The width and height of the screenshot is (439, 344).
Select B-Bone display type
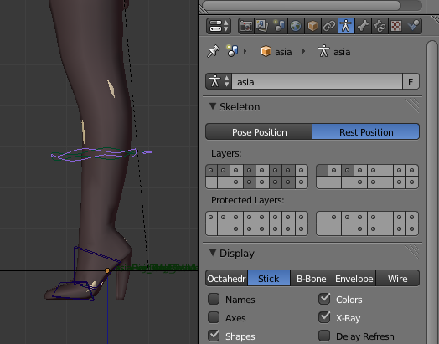[312, 278]
